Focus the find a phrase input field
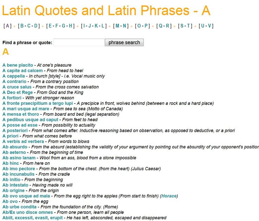Screen dimensions: 259x221 79,42
